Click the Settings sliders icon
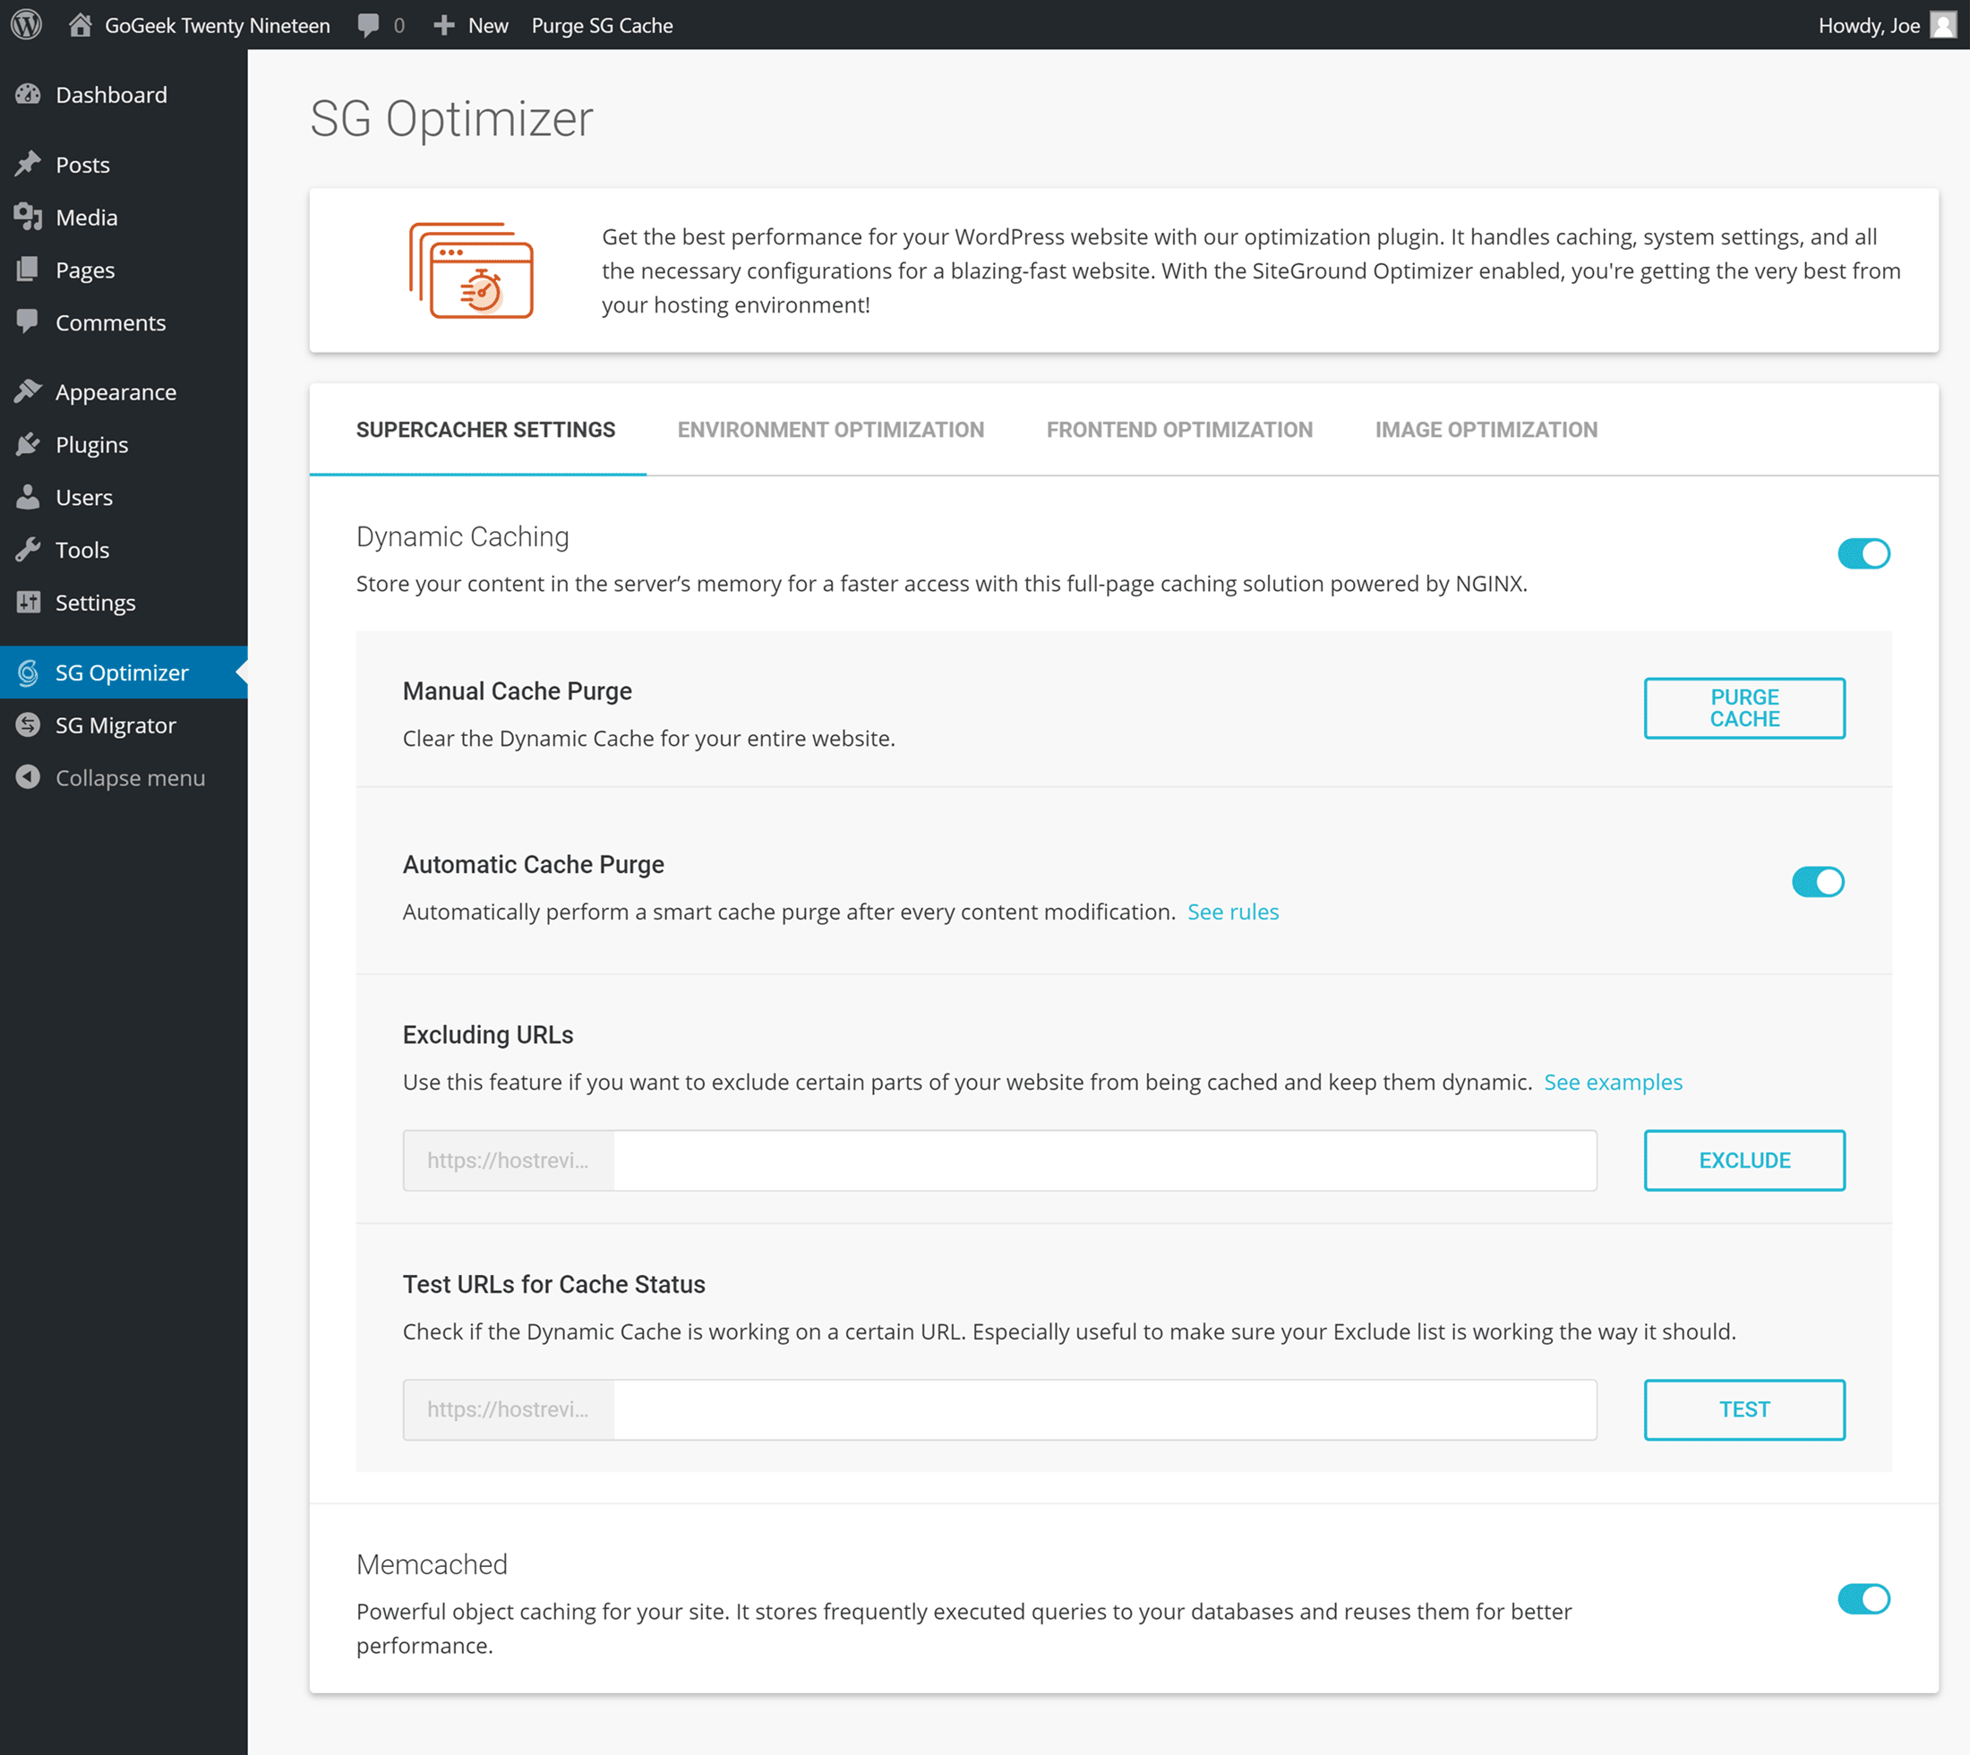Screen dimensions: 1970x1755 pyautogui.click(x=28, y=602)
